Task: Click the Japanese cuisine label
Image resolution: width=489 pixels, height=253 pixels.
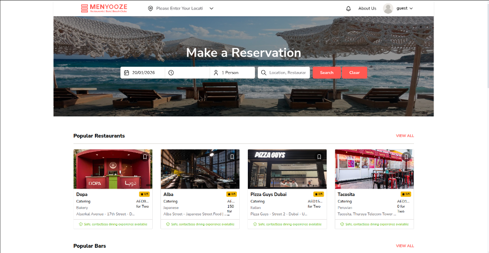Action: pos(171,208)
